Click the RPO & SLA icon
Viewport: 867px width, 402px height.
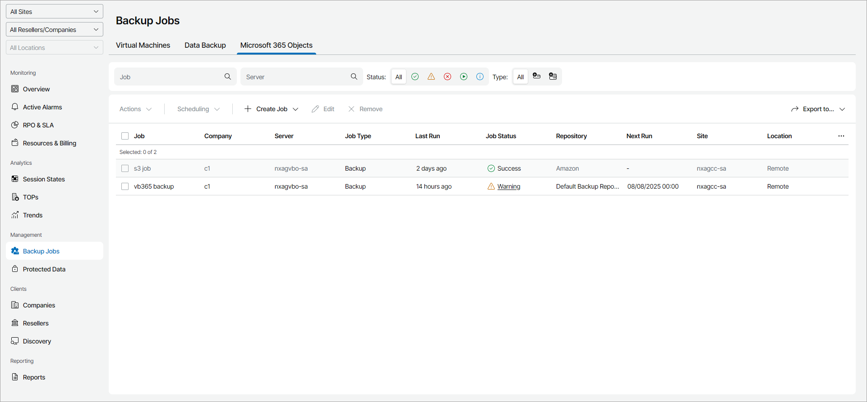coord(15,125)
